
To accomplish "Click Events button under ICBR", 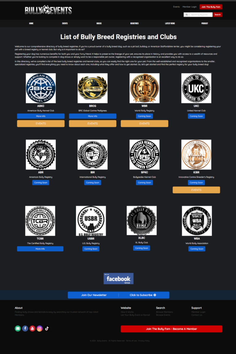I will click(x=196, y=190).
